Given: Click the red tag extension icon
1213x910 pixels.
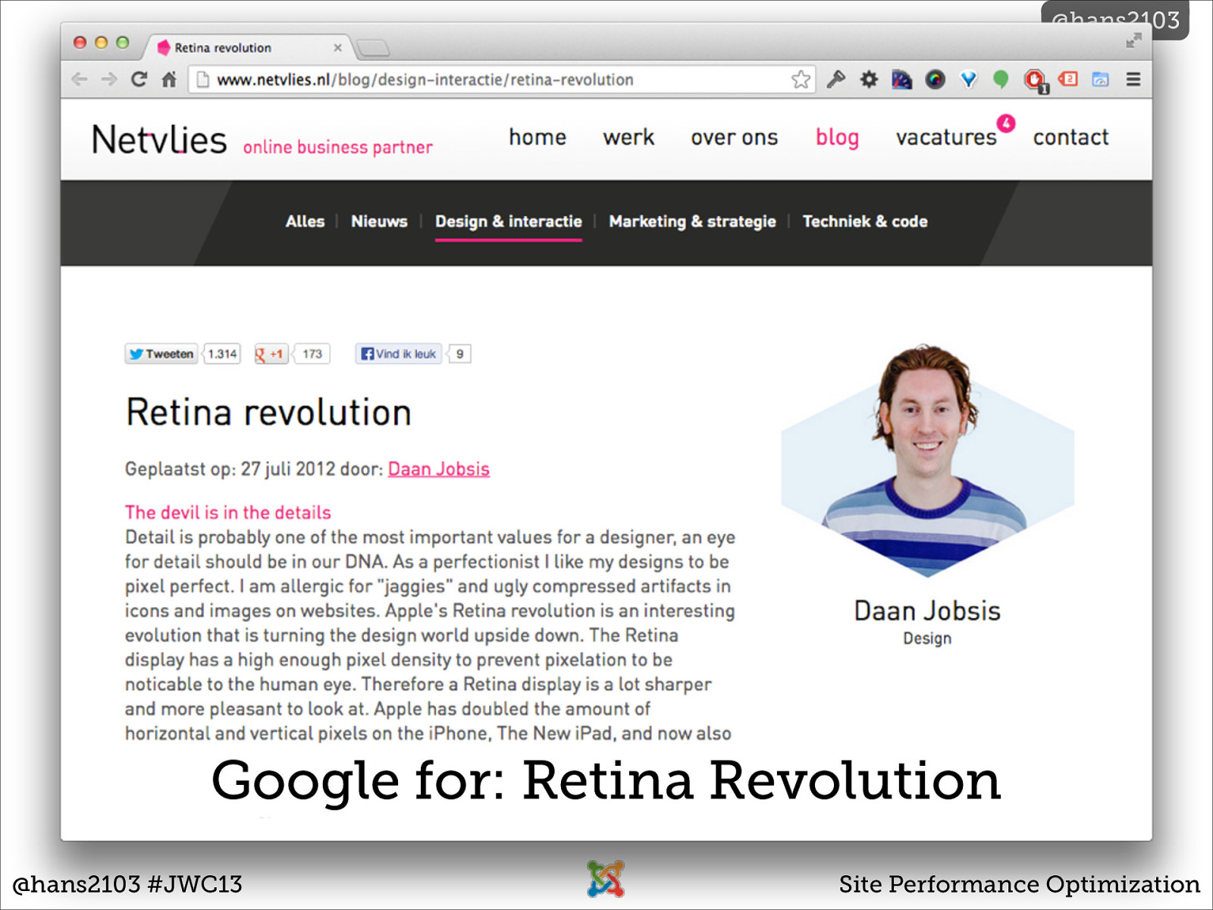Looking at the screenshot, I should [x=1068, y=79].
